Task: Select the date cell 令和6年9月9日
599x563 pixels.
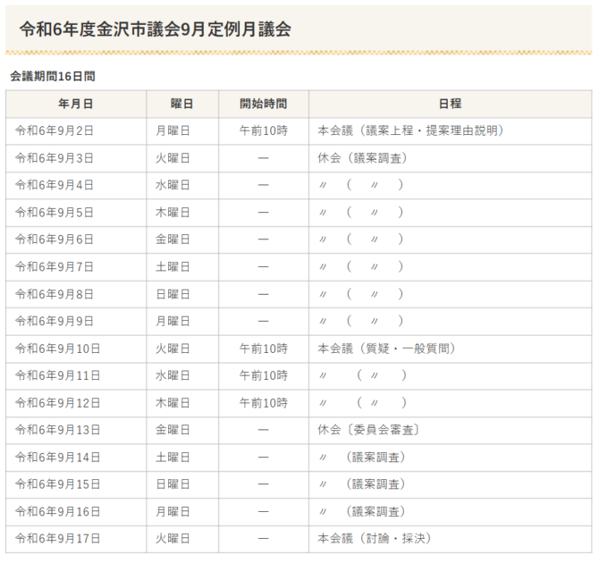Action: click(x=76, y=321)
